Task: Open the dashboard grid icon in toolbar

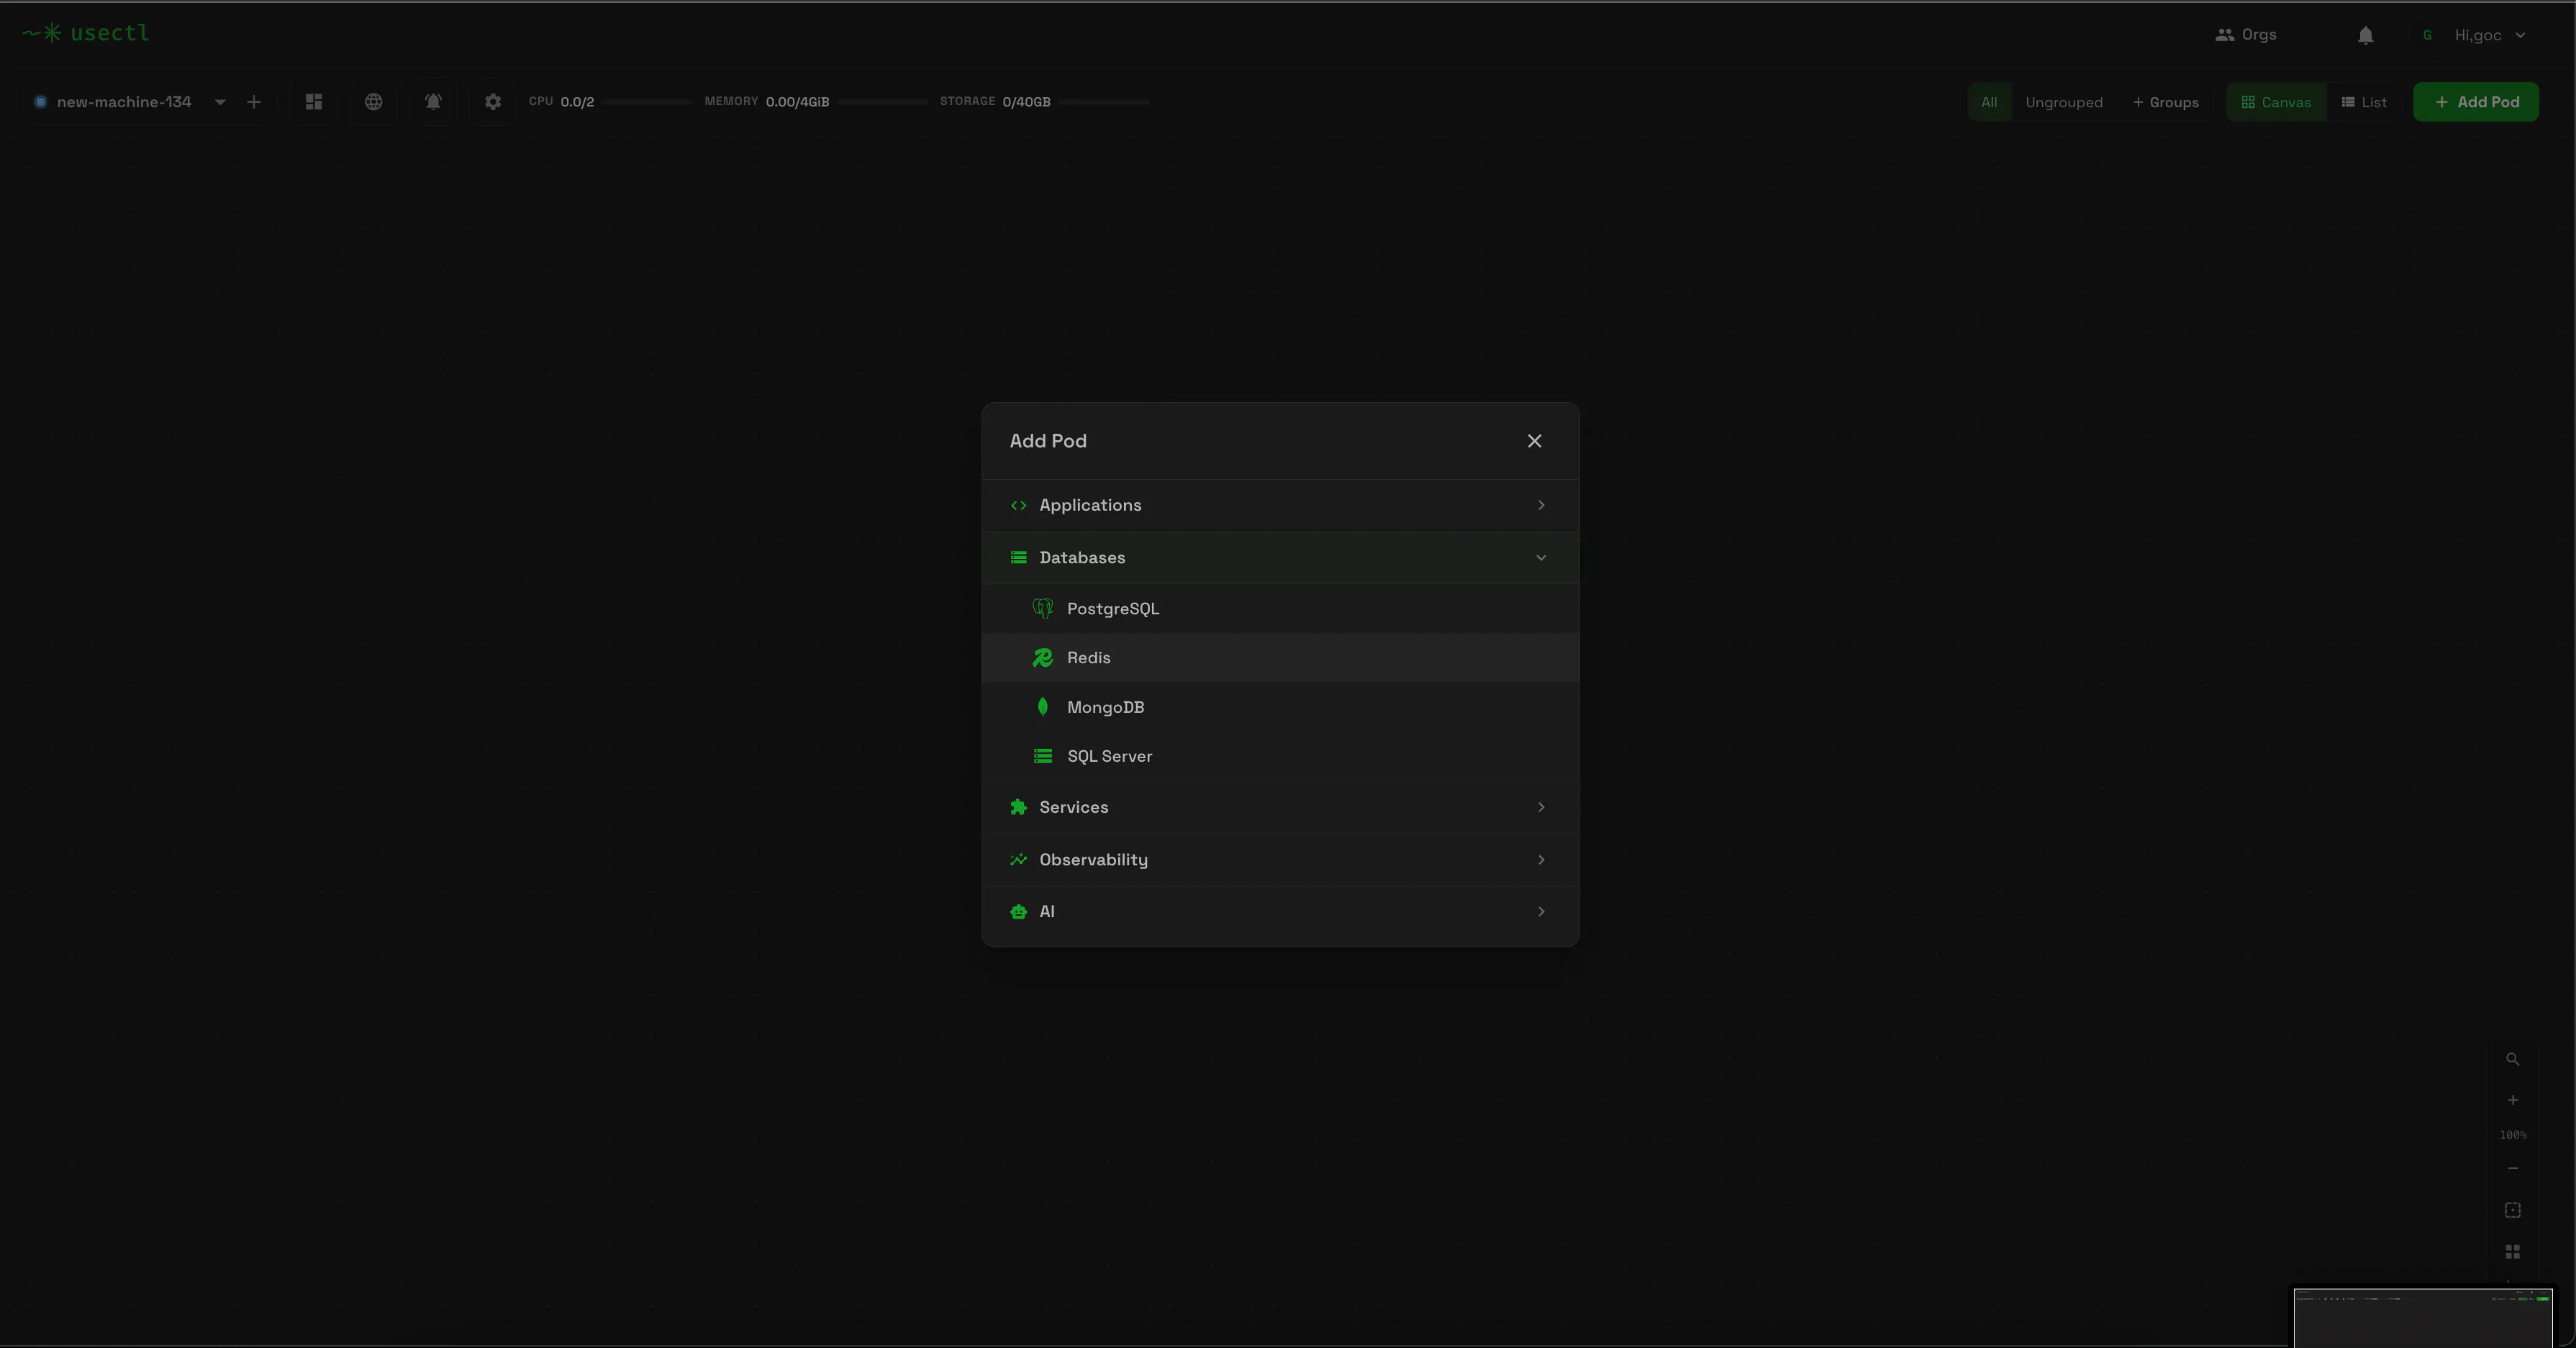Action: pos(314,102)
